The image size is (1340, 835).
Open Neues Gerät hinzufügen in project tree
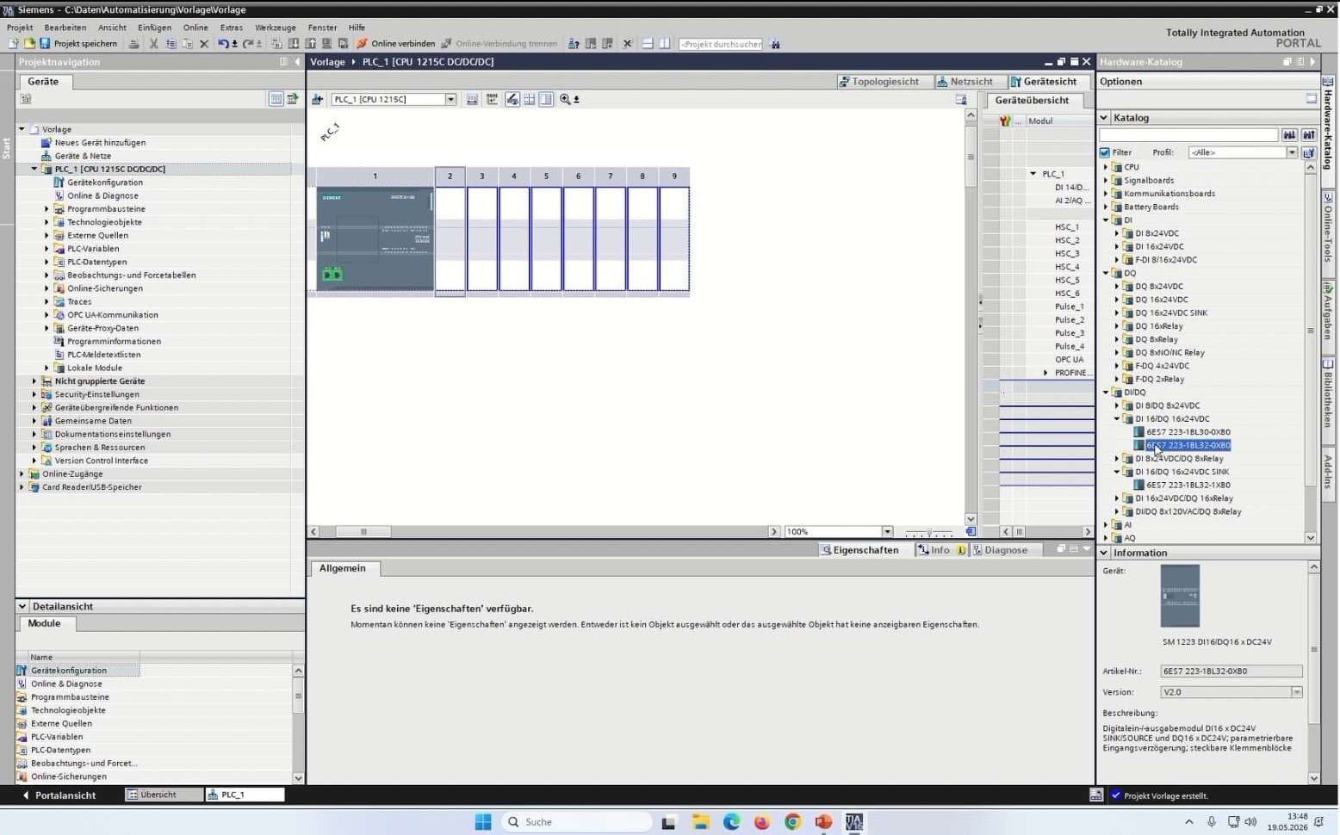[100, 143]
